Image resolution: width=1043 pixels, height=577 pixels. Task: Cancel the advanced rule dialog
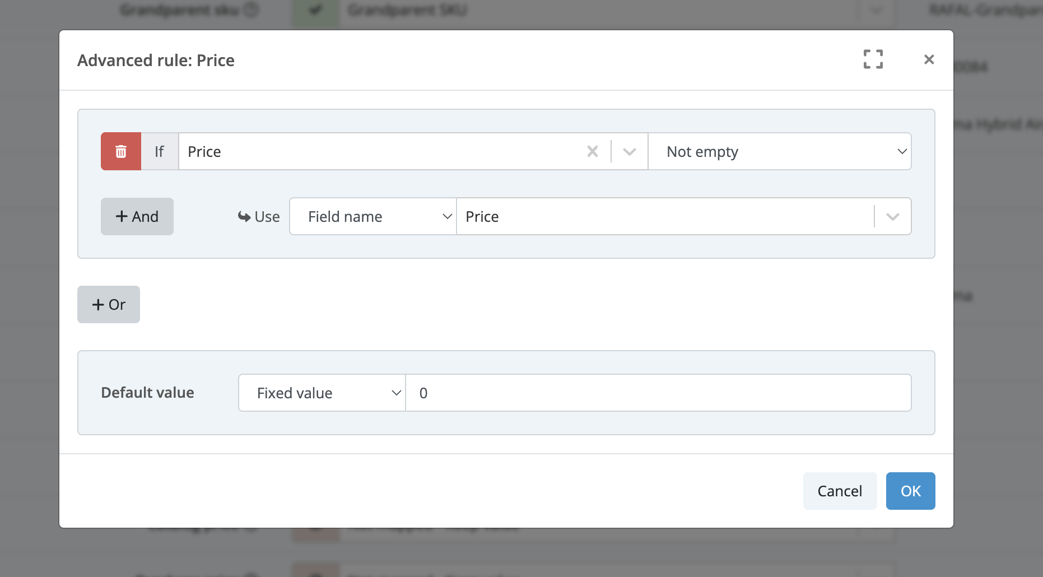pyautogui.click(x=840, y=491)
